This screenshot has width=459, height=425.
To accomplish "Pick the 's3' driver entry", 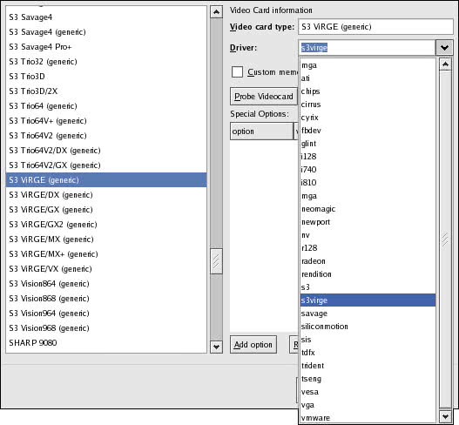I will coord(368,287).
